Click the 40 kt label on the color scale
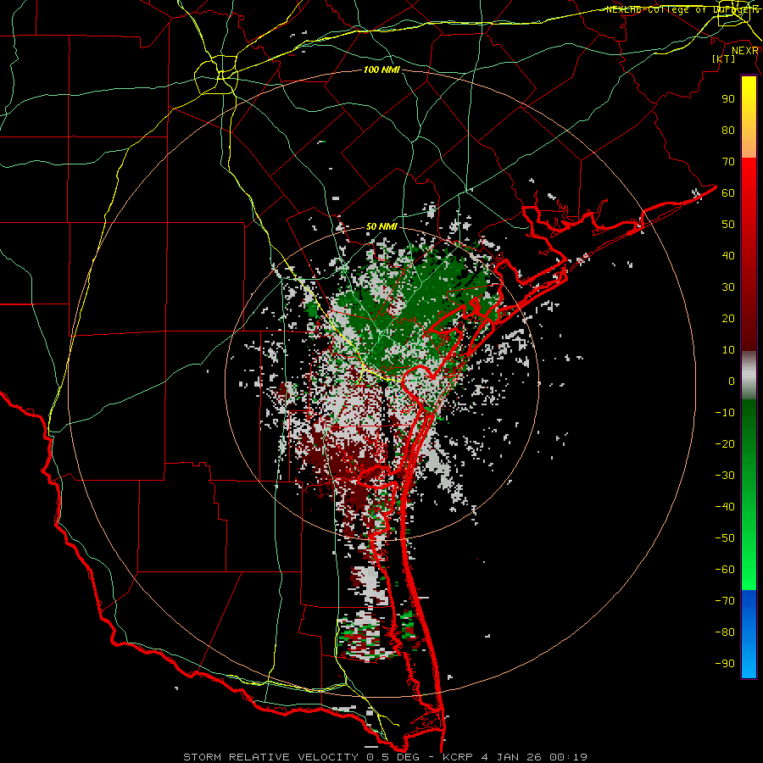This screenshot has width=763, height=763. (x=728, y=256)
